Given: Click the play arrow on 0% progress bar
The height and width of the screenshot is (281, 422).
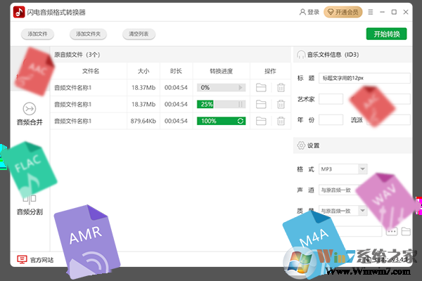Looking at the screenshot, I should coord(241,88).
